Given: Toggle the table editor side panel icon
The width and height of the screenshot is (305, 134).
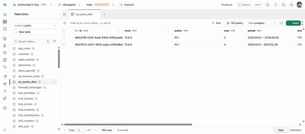Looking at the screenshot, I should pyautogui.click(x=65, y=14).
